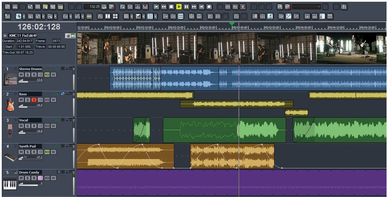Select the curve draw tool

coord(65,16)
